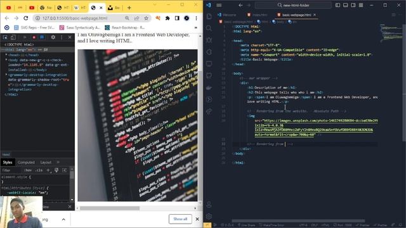Open Chrome zoom magnifier icon in address bar
Image resolution: width=406 pixels, height=228 pixels.
tap(127, 18)
